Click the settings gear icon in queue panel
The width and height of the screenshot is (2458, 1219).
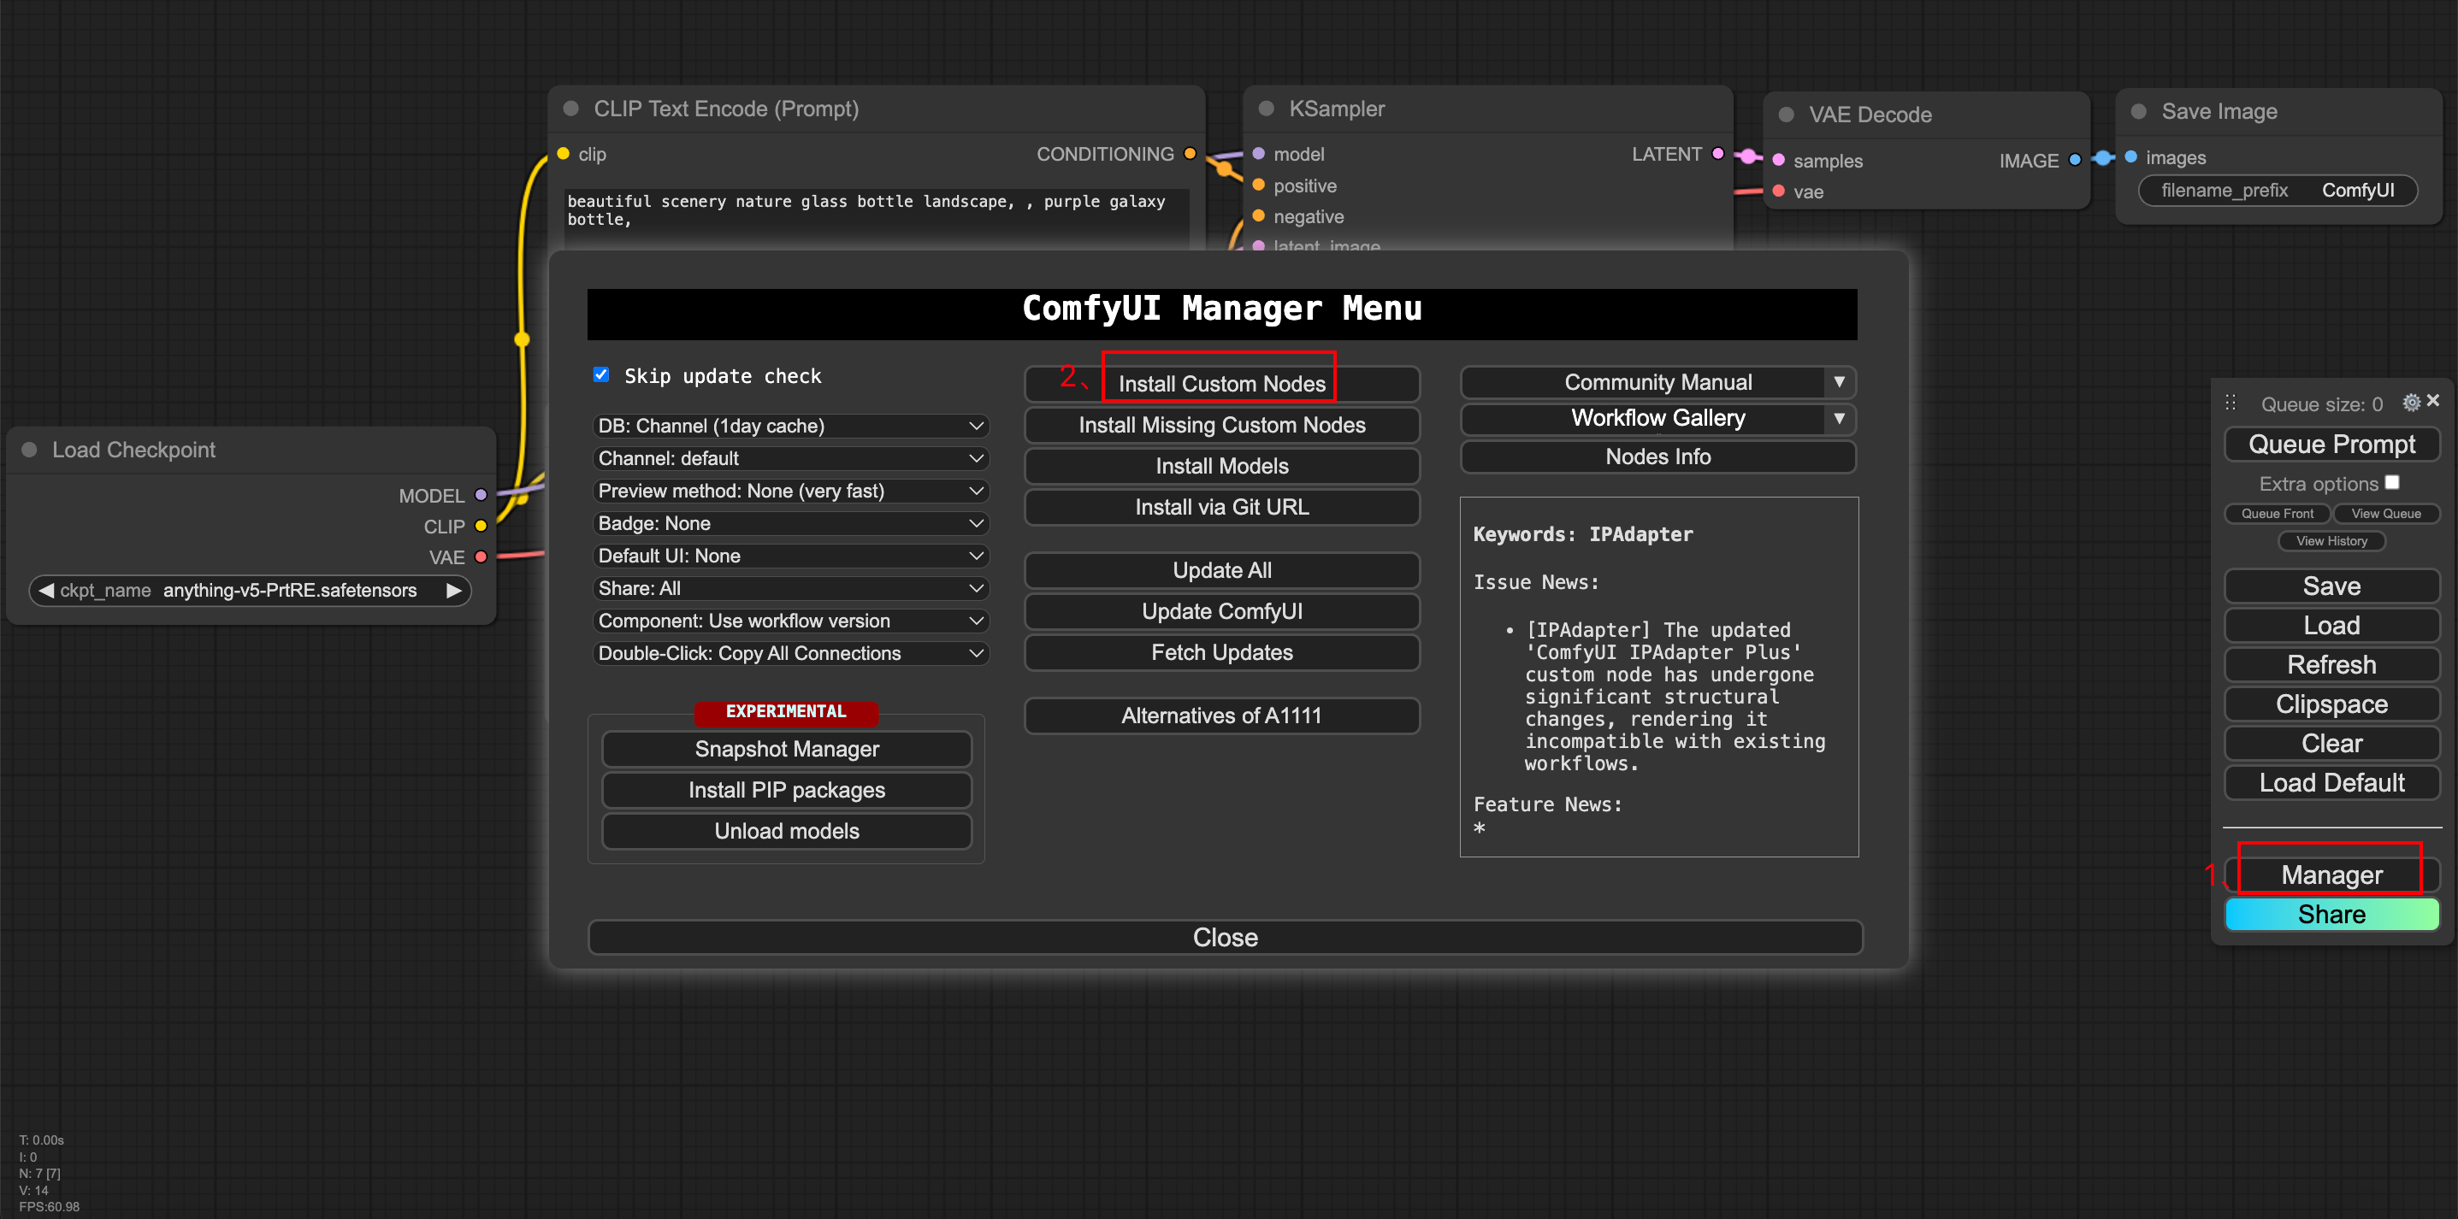click(x=2410, y=403)
